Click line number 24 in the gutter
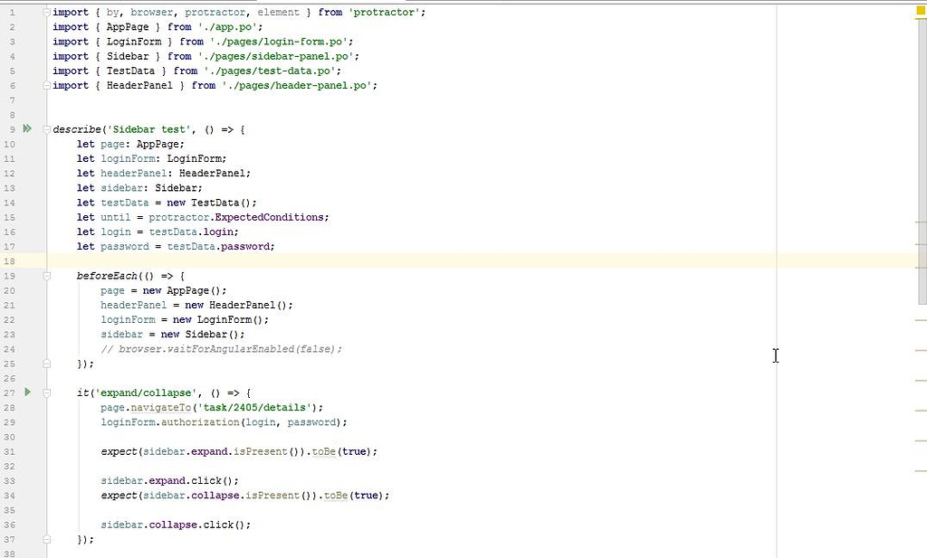This screenshot has width=927, height=558. coord(9,349)
